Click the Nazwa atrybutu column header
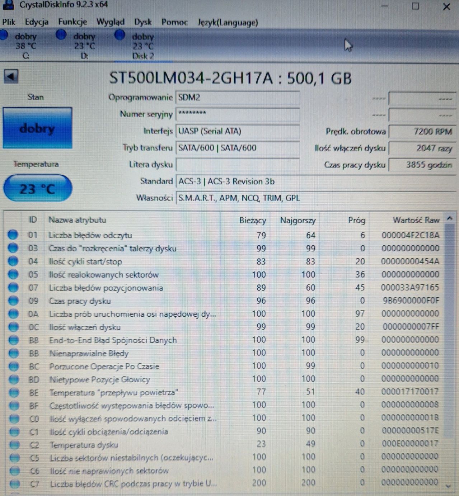Viewport: 459px width, 496px height. tap(132, 220)
